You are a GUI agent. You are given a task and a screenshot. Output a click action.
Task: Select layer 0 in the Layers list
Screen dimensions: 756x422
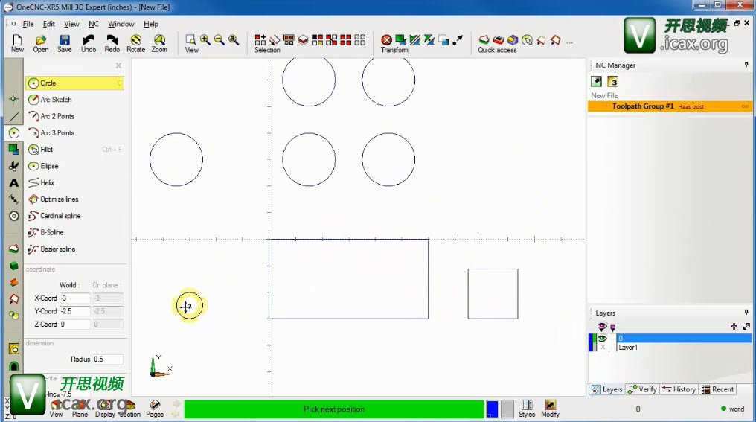684,339
